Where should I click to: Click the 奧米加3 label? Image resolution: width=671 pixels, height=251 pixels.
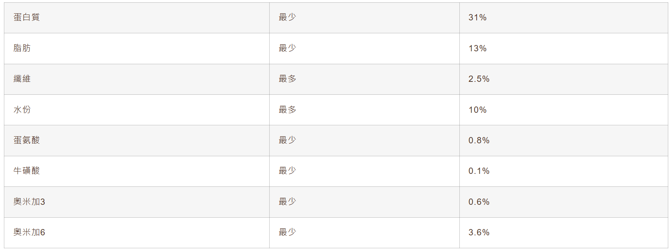(x=29, y=202)
